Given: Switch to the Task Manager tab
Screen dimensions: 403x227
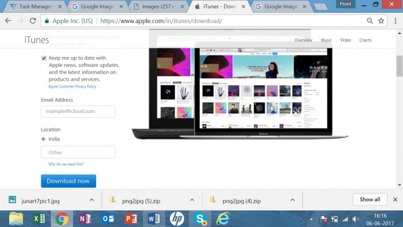Looking at the screenshot, I should [x=36, y=7].
